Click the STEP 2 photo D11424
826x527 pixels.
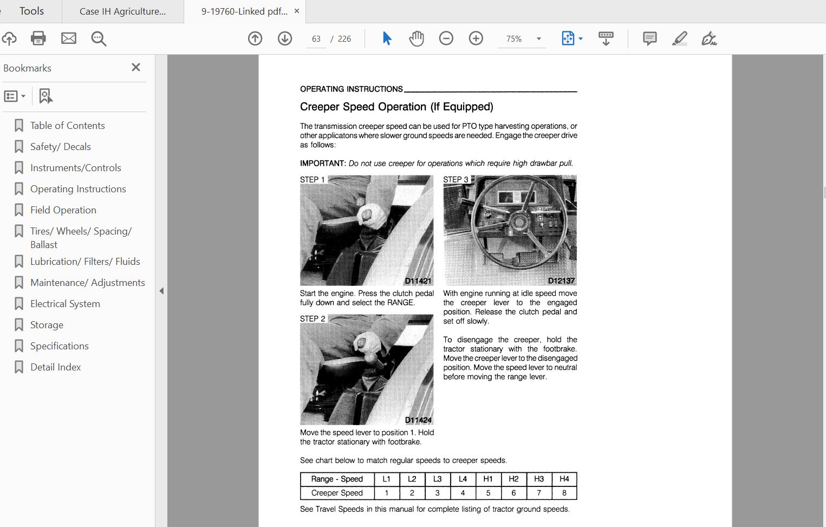[367, 369]
